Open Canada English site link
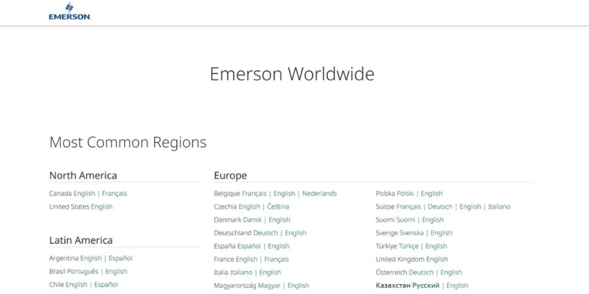 84,194
